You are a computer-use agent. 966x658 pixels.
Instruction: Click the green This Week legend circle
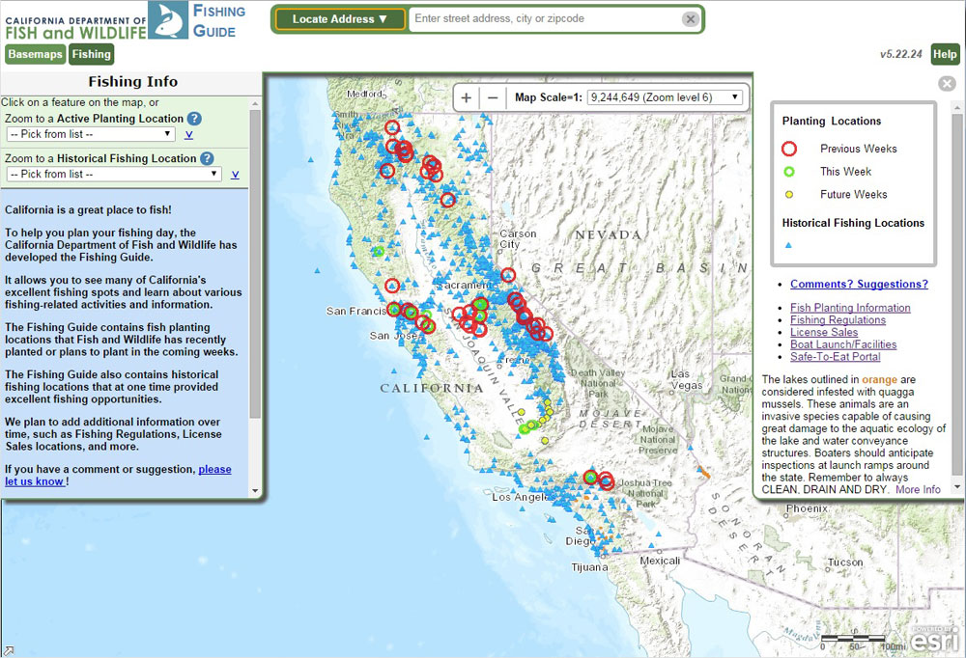click(x=788, y=172)
